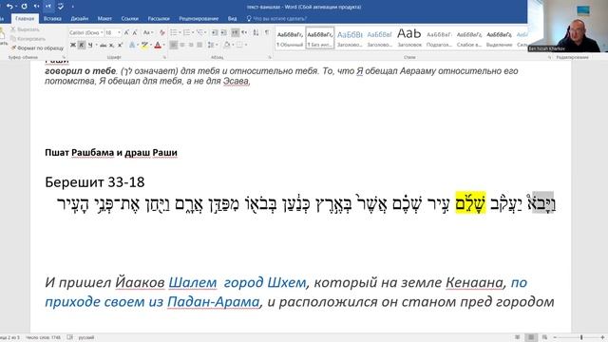Toggle align left

(173, 45)
